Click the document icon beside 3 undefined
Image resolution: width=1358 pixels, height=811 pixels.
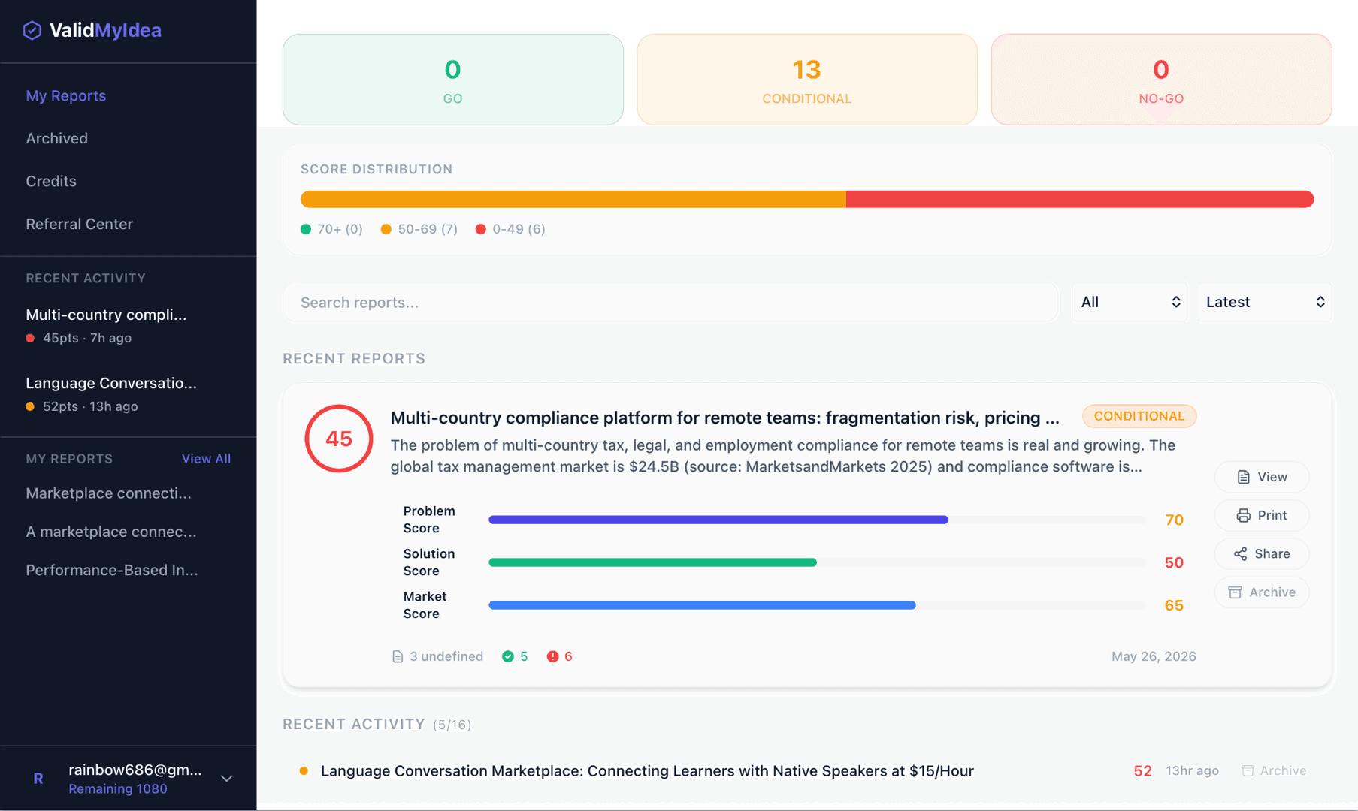coord(398,656)
